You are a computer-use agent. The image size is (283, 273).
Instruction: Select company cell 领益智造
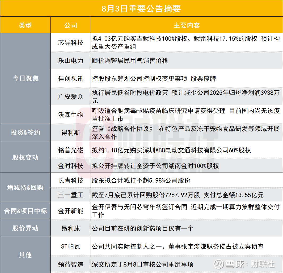coord(71,264)
